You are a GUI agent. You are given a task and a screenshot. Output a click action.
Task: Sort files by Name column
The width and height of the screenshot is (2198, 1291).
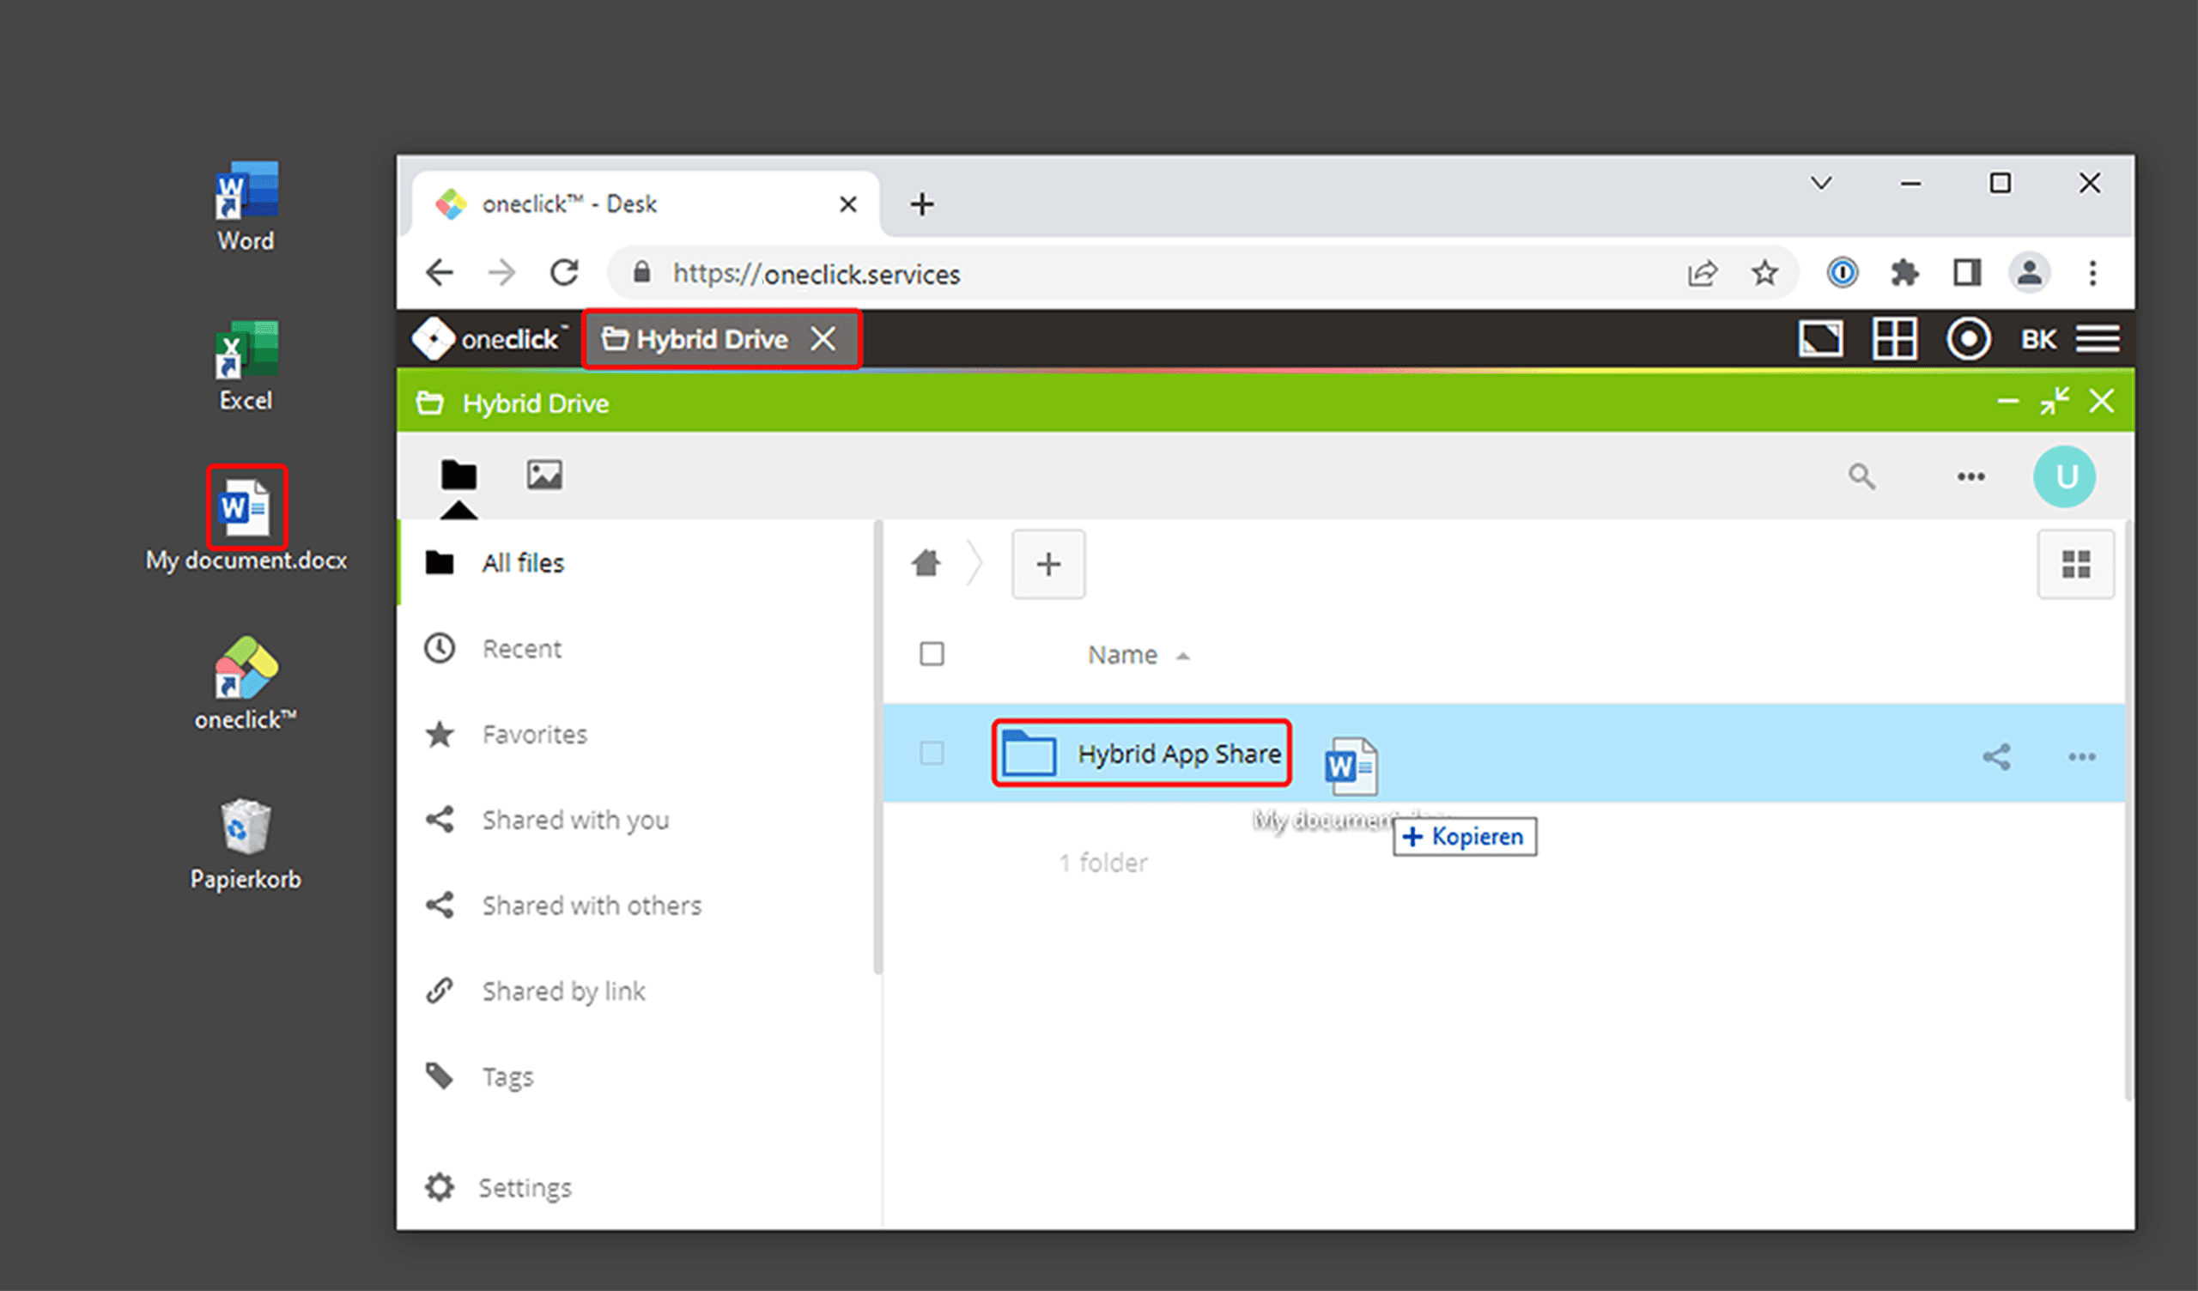pos(1122,654)
